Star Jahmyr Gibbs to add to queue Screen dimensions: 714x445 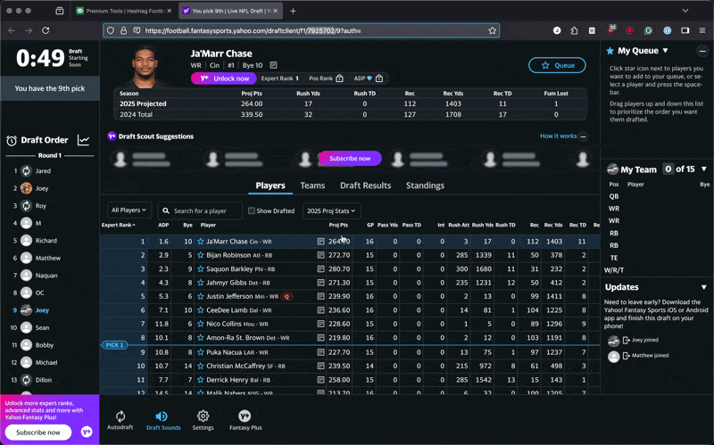coord(200,283)
